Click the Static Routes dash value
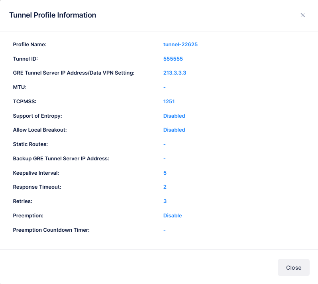Image resolution: width=318 pixels, height=284 pixels. tap(165, 144)
